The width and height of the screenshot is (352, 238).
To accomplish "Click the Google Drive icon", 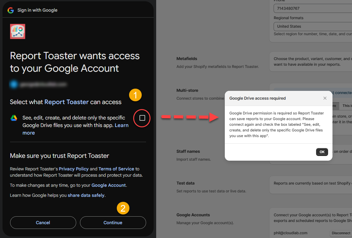I will point(14,118).
